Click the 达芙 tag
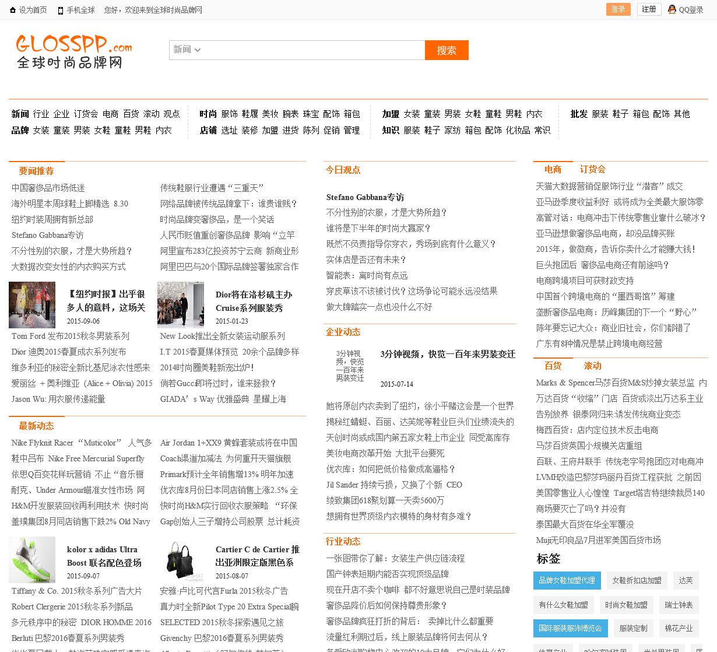This screenshot has height=652, width=717. click(686, 580)
